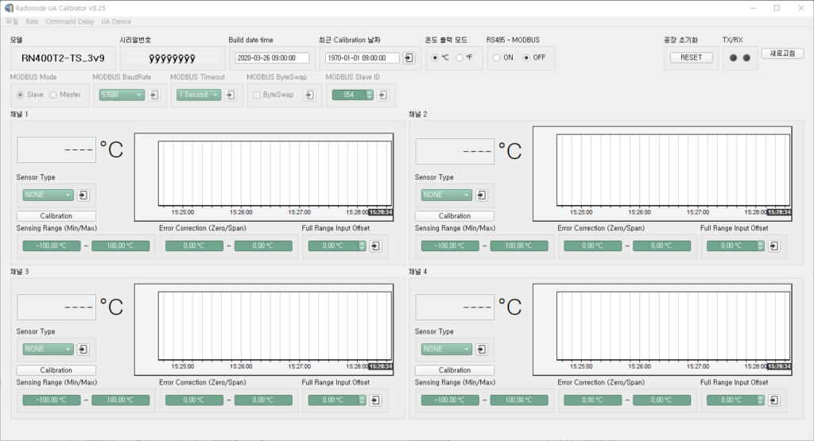Open Channel 1 Sensor Type dropdown
The height and width of the screenshot is (441, 814).
48,195
